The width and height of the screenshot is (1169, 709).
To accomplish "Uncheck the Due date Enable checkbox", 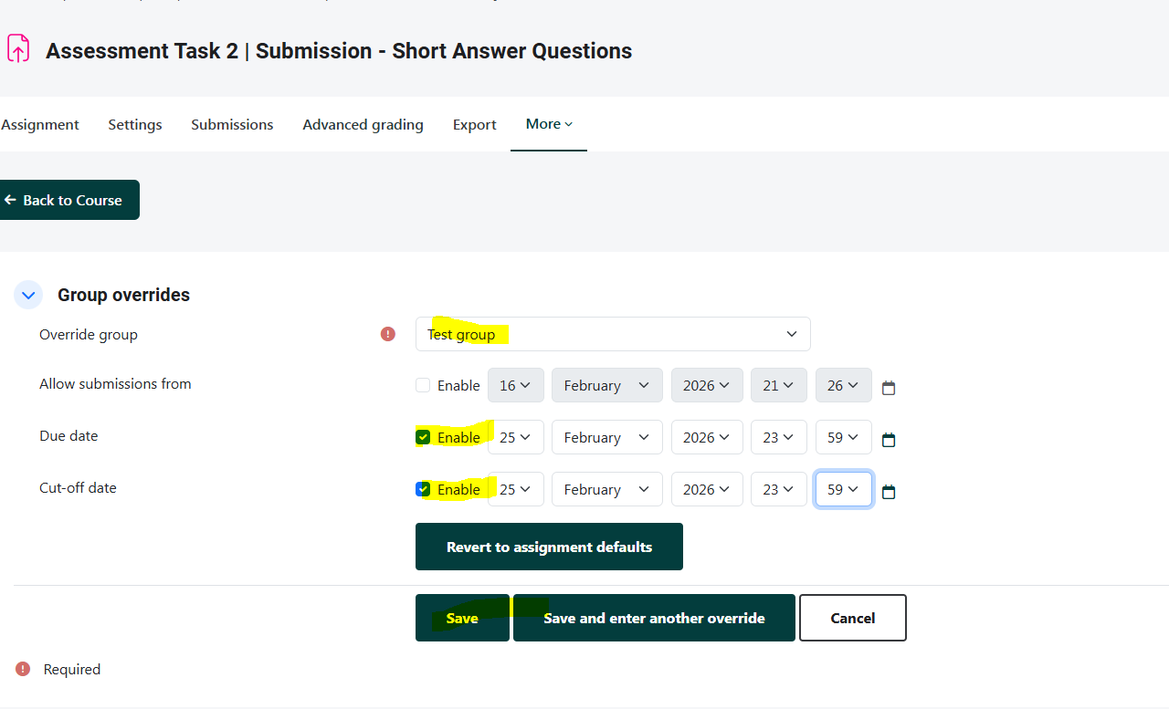I will (423, 437).
